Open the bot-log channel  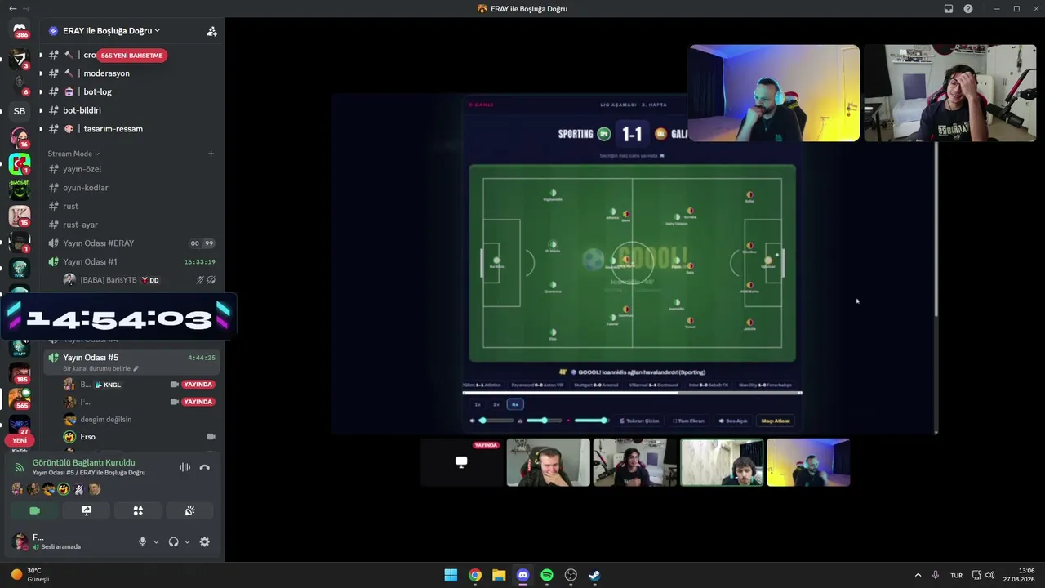pyautogui.click(x=131, y=92)
